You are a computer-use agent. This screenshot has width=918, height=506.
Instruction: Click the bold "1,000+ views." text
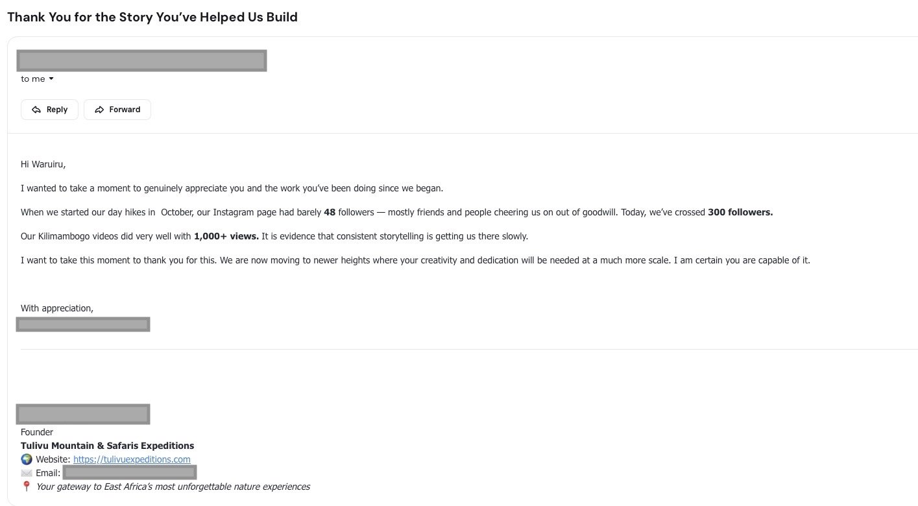[x=226, y=236]
